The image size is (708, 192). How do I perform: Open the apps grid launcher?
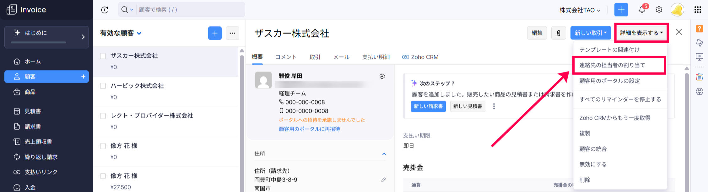(698, 10)
